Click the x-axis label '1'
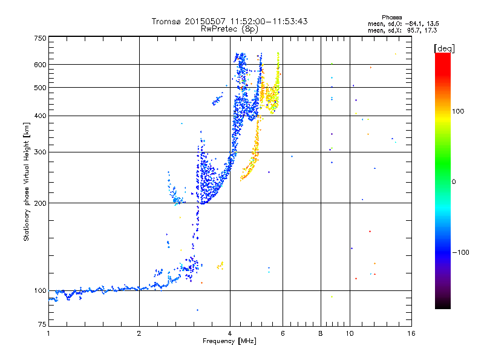 48,333
